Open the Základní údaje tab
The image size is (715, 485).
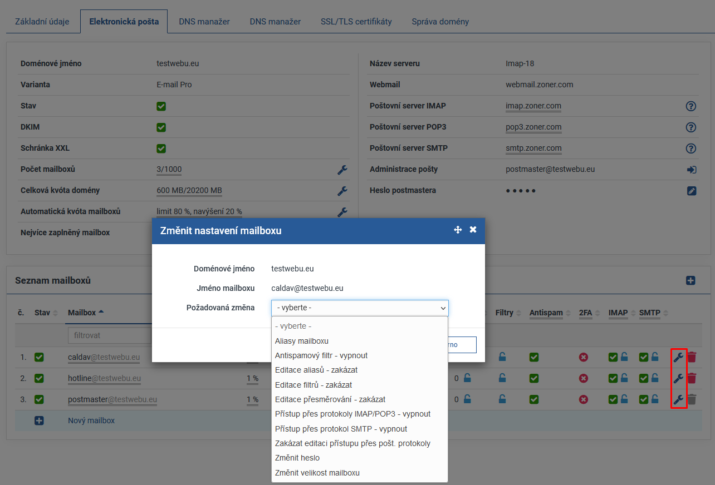(x=42, y=22)
